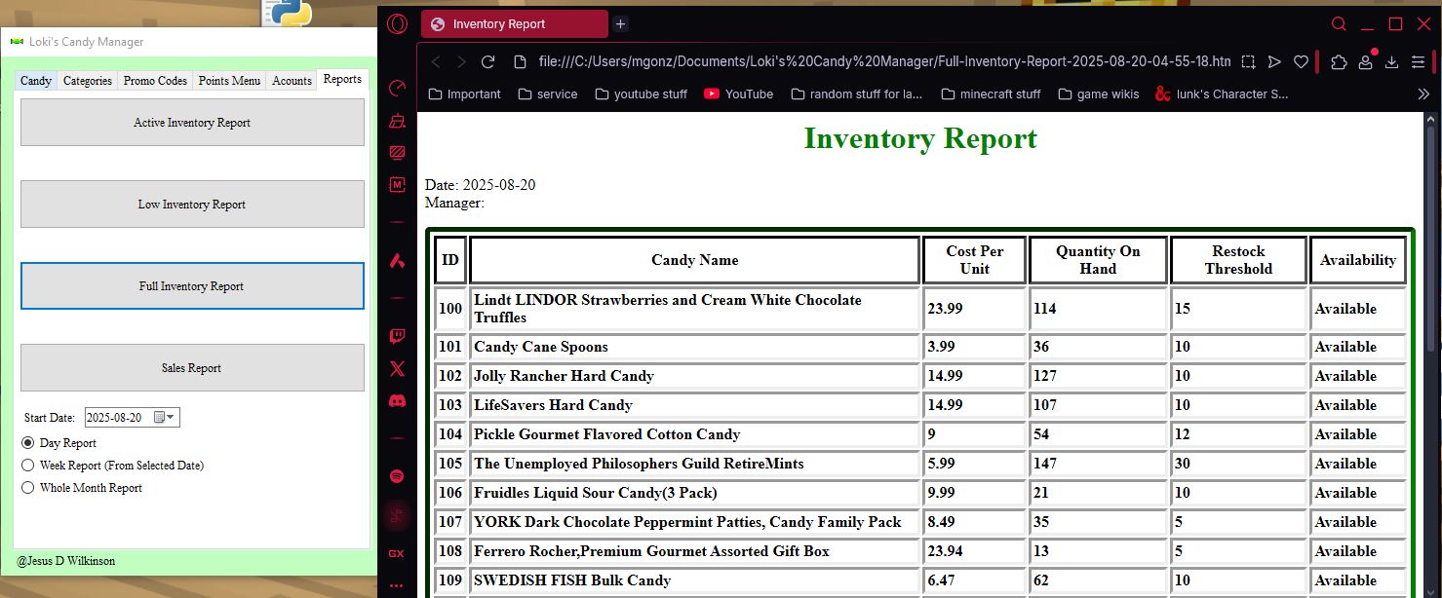
Task: Click the Candy Cane Spoons cell
Action: pyautogui.click(x=694, y=347)
